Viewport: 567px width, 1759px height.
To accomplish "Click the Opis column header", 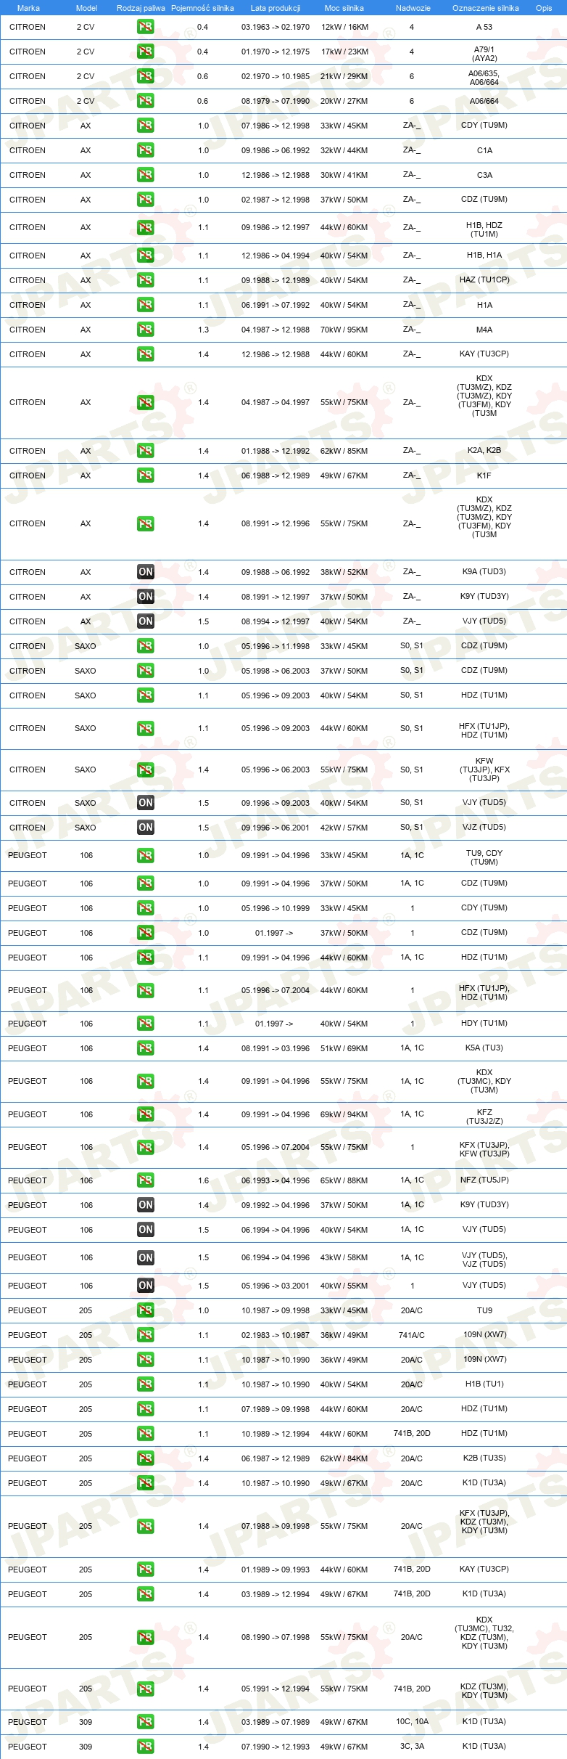I will tap(544, 8).
